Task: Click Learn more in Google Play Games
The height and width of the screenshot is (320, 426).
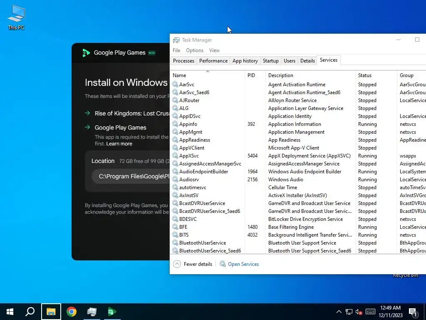Action: tap(119, 144)
